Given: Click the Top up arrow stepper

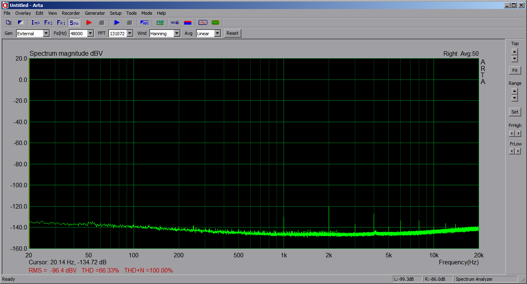Looking at the screenshot, I should click(515, 51).
